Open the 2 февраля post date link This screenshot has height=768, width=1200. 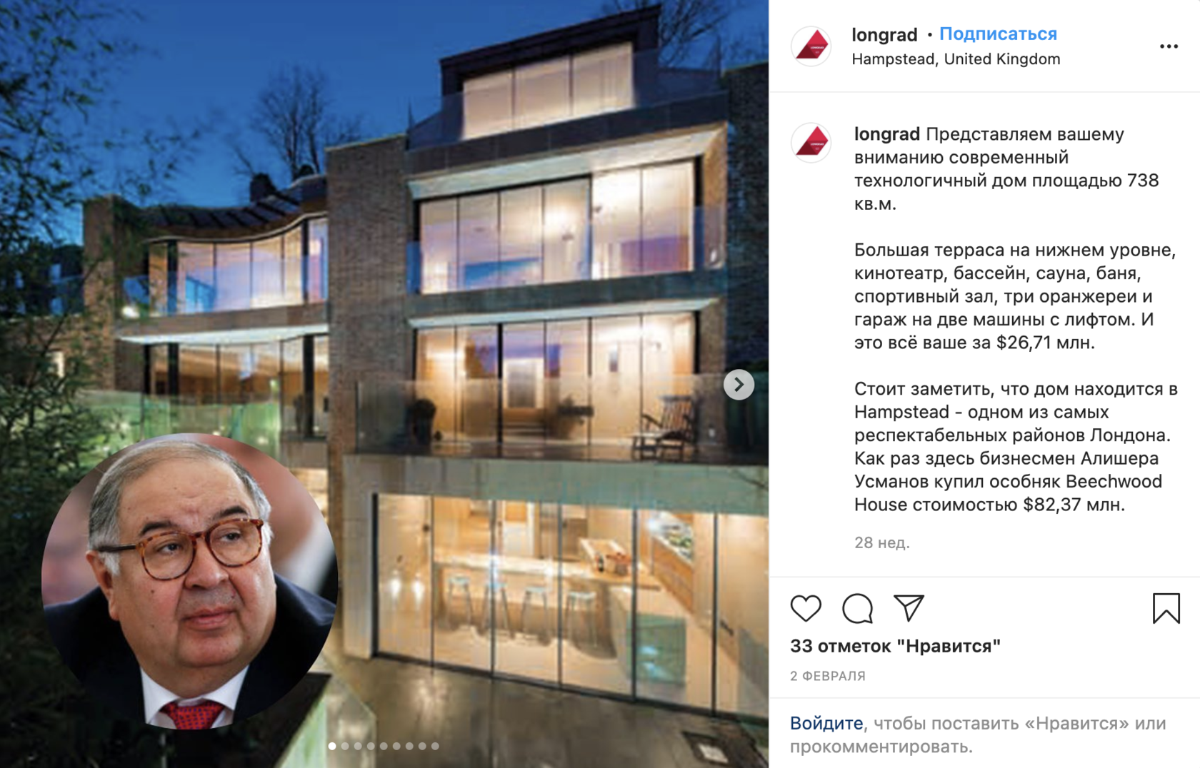pyautogui.click(x=828, y=676)
